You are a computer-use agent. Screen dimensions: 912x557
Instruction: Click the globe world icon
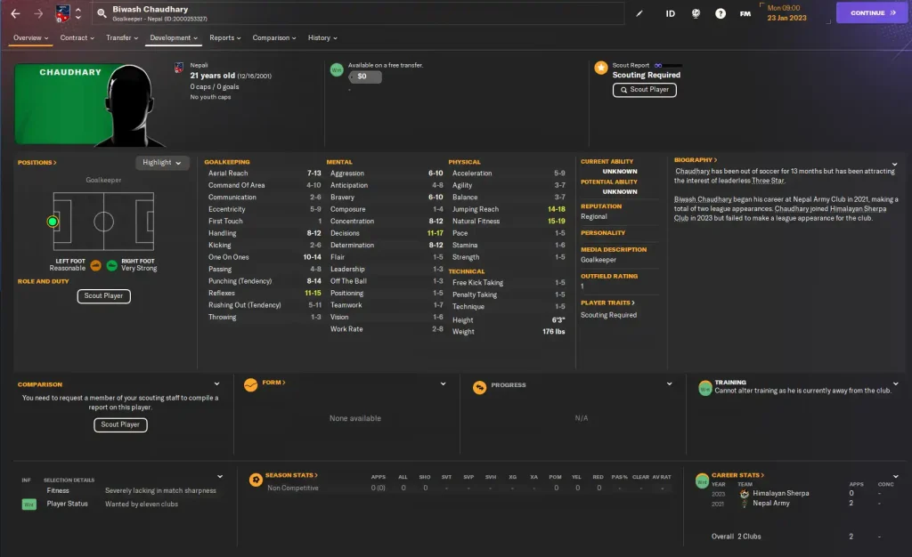coord(696,13)
